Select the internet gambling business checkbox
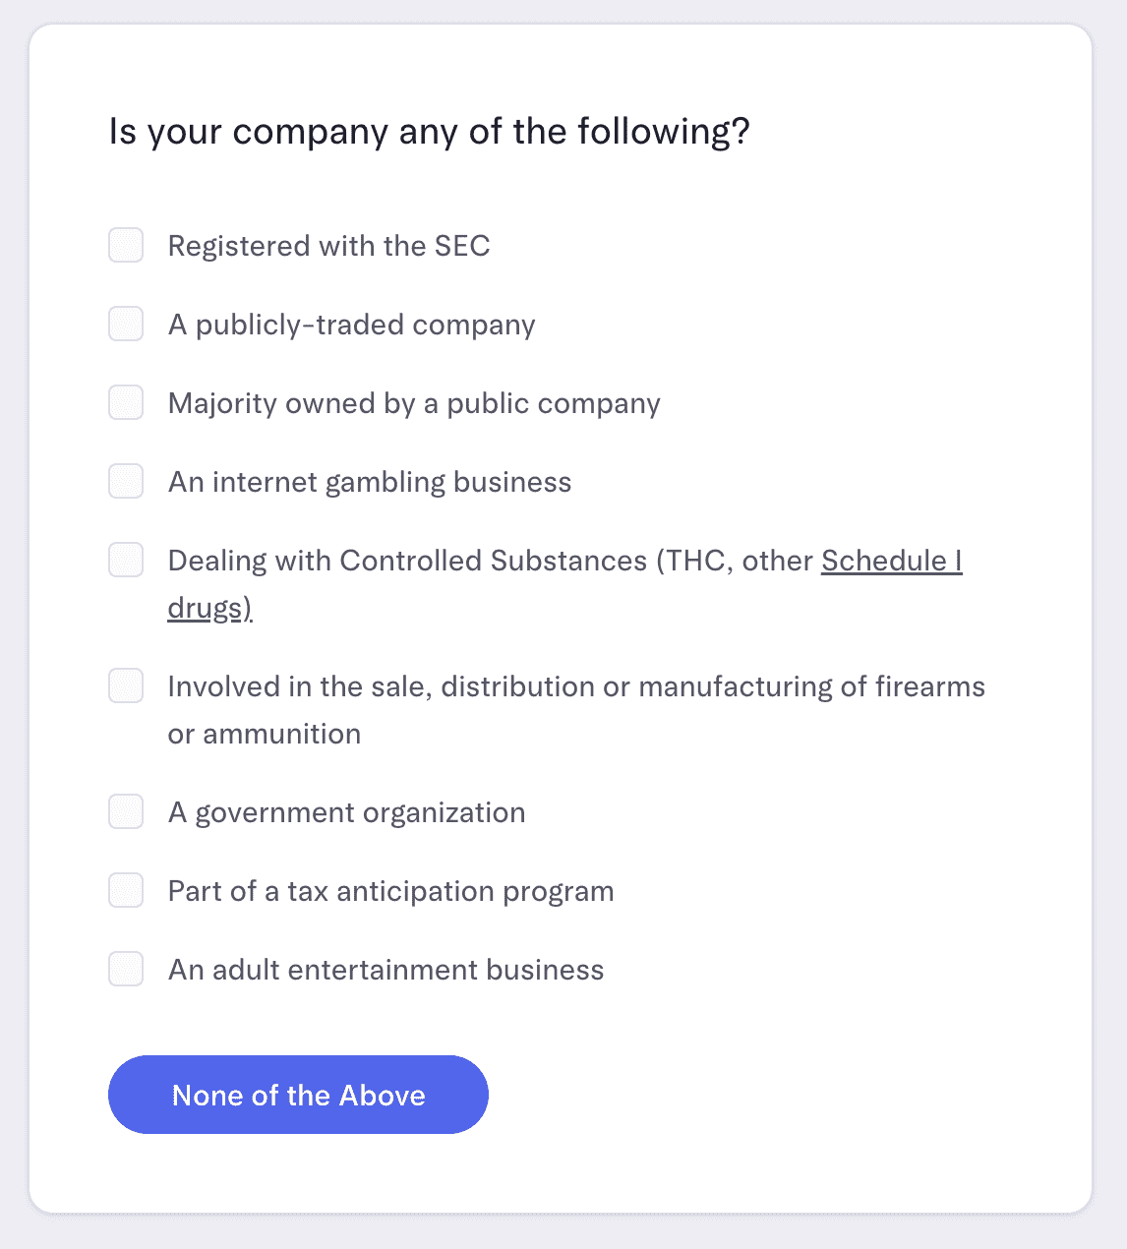Image resolution: width=1127 pixels, height=1249 pixels. [x=126, y=481]
